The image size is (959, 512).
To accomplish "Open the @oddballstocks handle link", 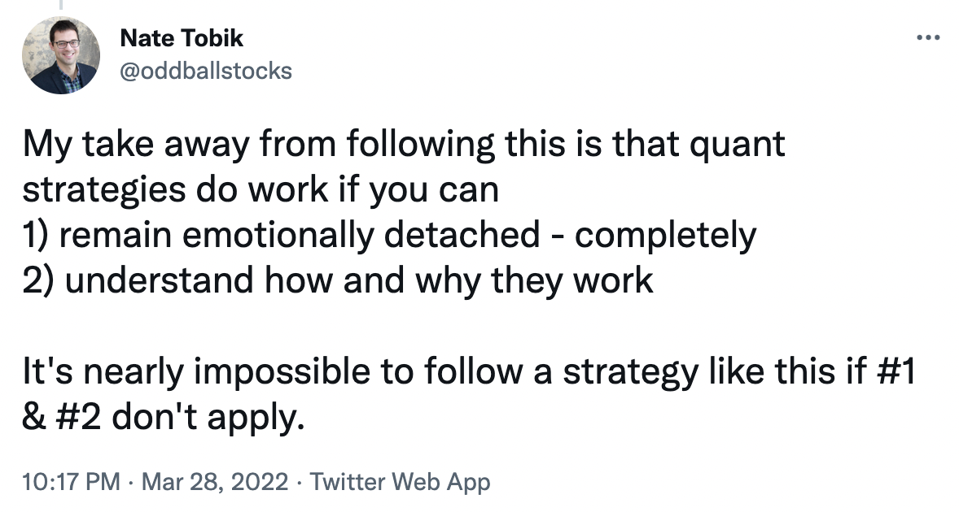I will pyautogui.click(x=206, y=71).
